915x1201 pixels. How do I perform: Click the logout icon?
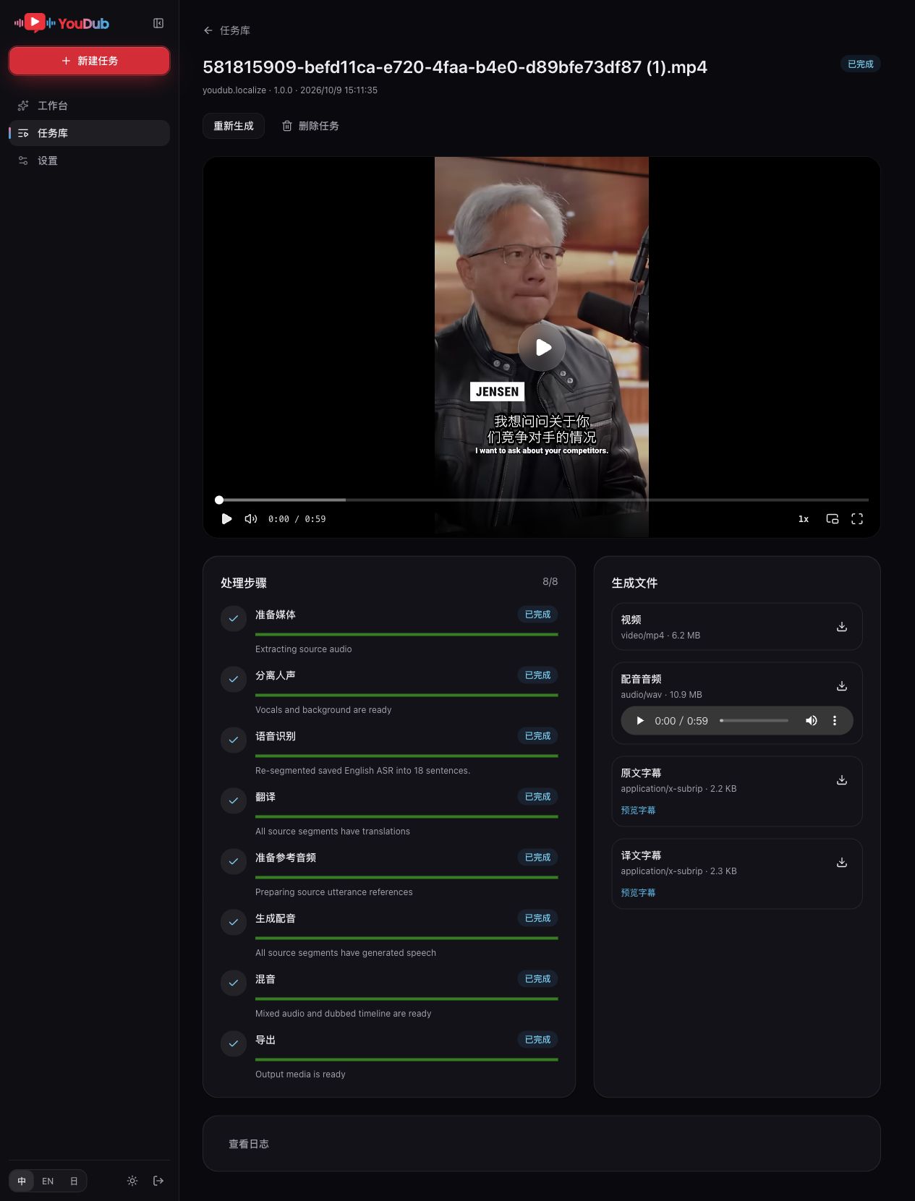[158, 1181]
